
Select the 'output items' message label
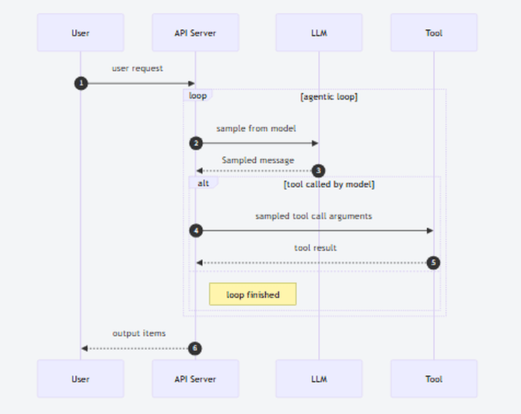pos(139,333)
